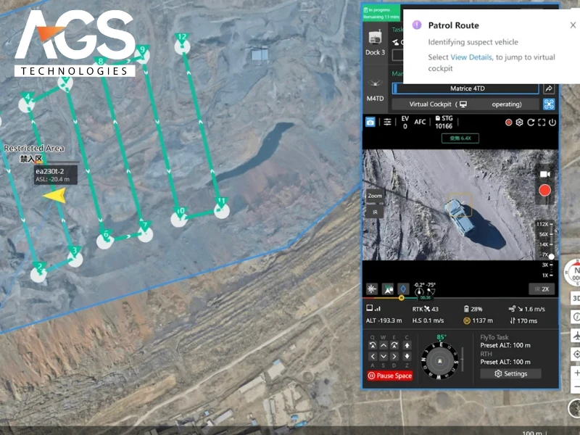This screenshot has width=580, height=435.
Task: Click the ea230t-2 drone label
Action: click(56, 175)
